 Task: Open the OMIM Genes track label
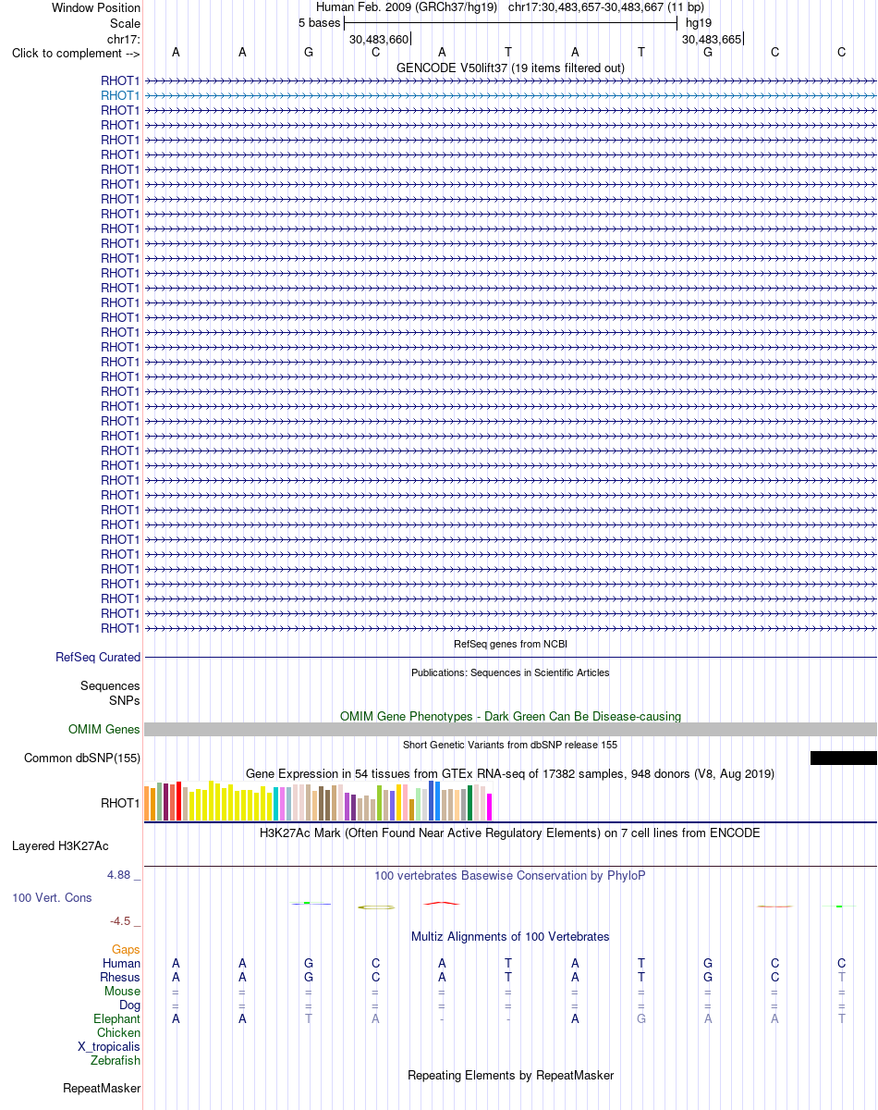coord(104,729)
